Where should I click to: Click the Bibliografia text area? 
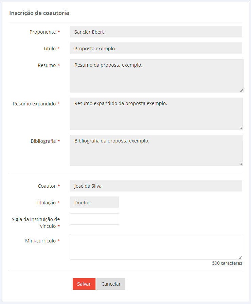[x=156, y=151]
